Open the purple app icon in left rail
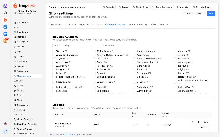Image resolution: width=220 pixels, height=137 pixels. coord(5,6)
